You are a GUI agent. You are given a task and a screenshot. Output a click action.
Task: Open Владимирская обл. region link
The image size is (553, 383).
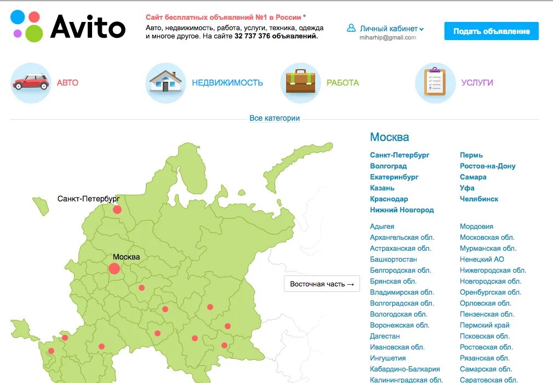click(x=402, y=292)
